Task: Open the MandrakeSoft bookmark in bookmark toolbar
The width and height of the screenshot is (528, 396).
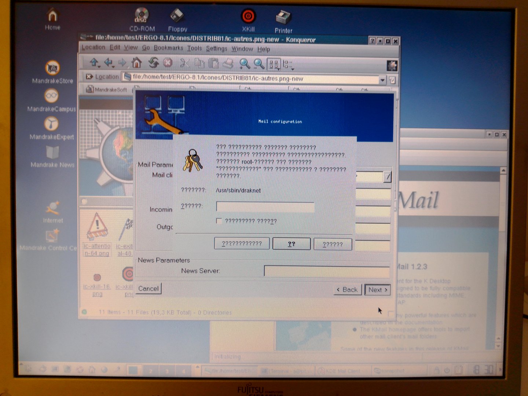Action: pyautogui.click(x=107, y=89)
